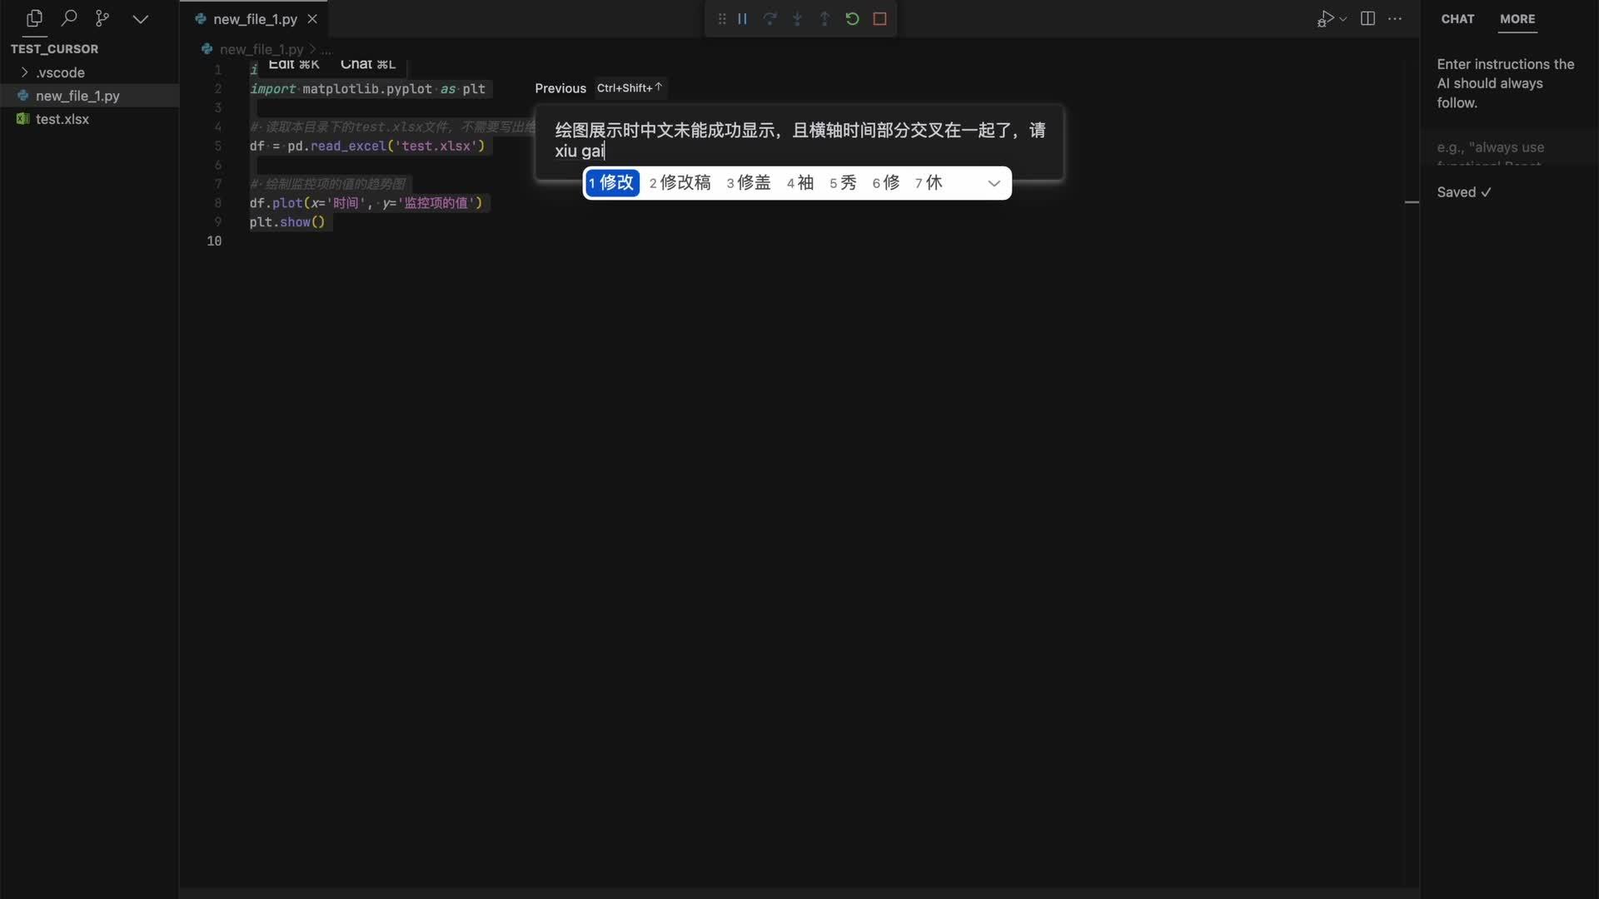Run the Python file play icon
This screenshot has width=1599, height=899.
pos(1325,19)
